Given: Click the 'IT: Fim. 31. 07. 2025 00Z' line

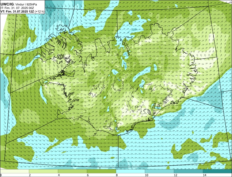Looking at the screenshot, I should coord(17,8).
